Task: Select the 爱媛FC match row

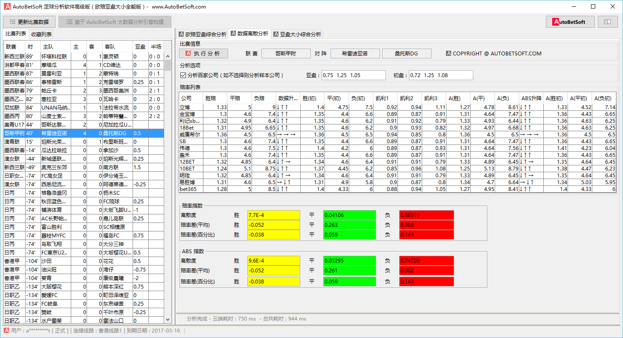Action: [x=84, y=295]
